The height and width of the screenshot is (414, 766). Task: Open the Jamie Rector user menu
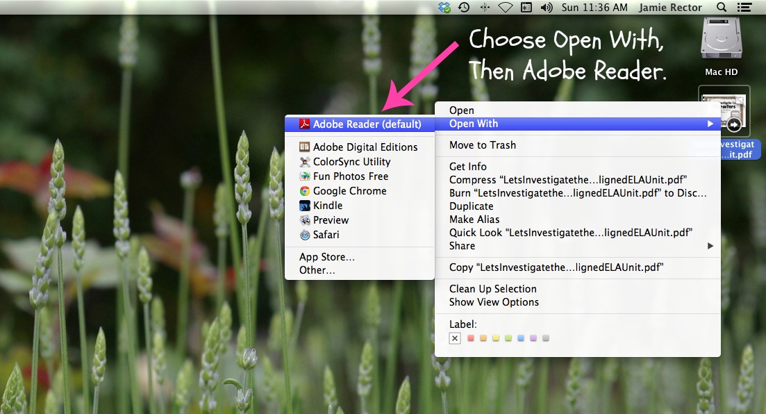click(x=670, y=8)
